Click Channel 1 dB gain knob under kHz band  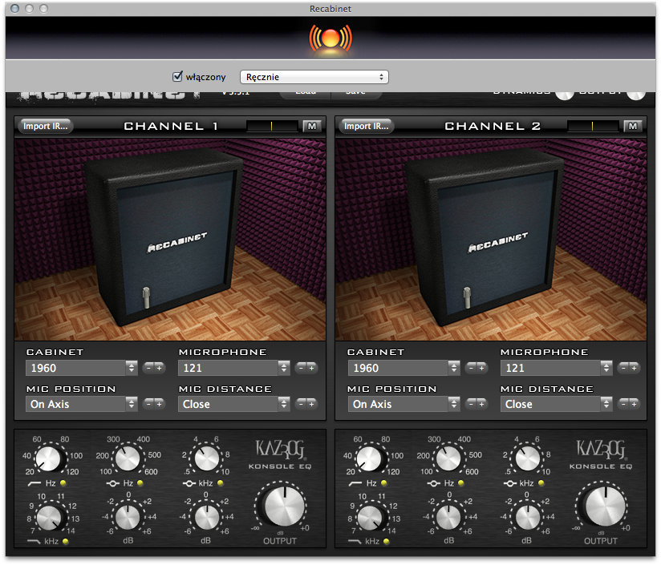207,518
